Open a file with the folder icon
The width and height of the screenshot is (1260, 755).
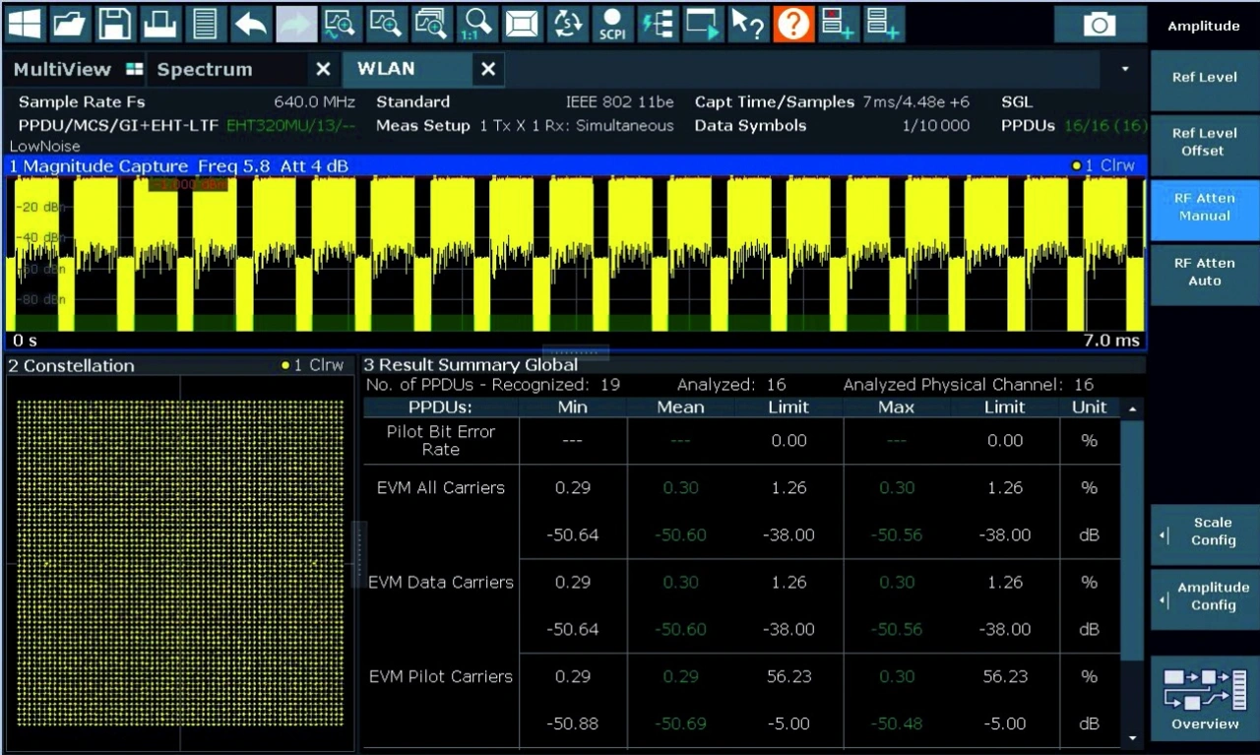pos(70,24)
